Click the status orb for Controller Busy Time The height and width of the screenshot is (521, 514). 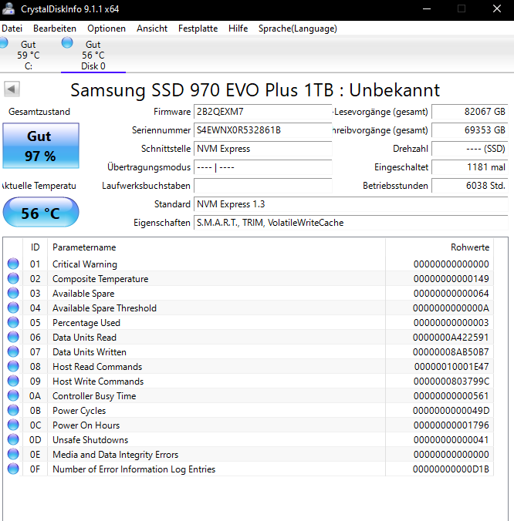coord(13,395)
